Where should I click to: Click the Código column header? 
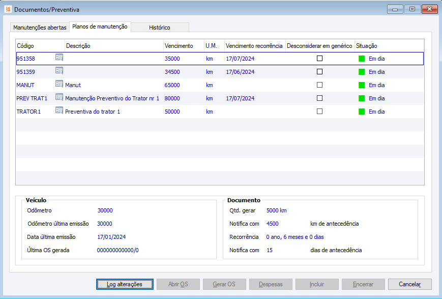(x=25, y=46)
